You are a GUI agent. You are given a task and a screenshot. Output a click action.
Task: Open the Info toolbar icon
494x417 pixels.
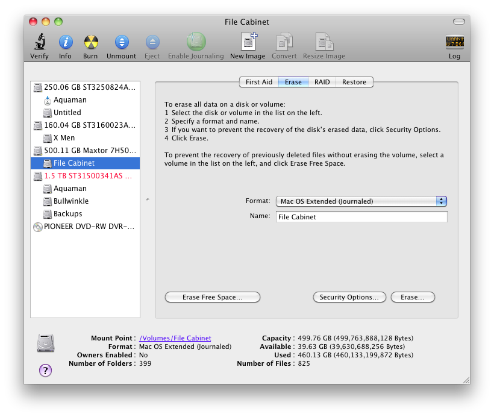click(x=66, y=42)
